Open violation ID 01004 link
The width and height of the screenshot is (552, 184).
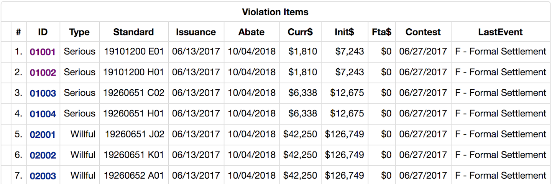43,114
